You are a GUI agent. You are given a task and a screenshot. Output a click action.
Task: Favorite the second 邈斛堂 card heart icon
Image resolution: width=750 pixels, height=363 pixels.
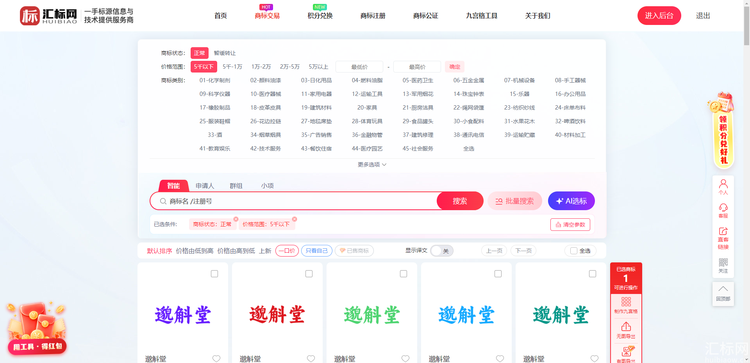[311, 359]
